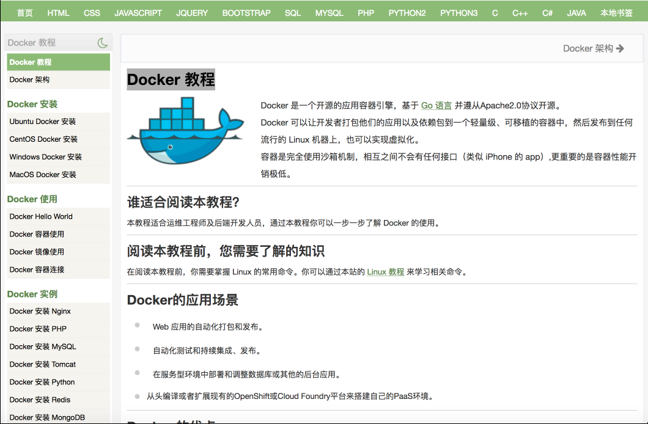
Task: Open BOOTSTRAP in top navigation
Action: click(246, 13)
